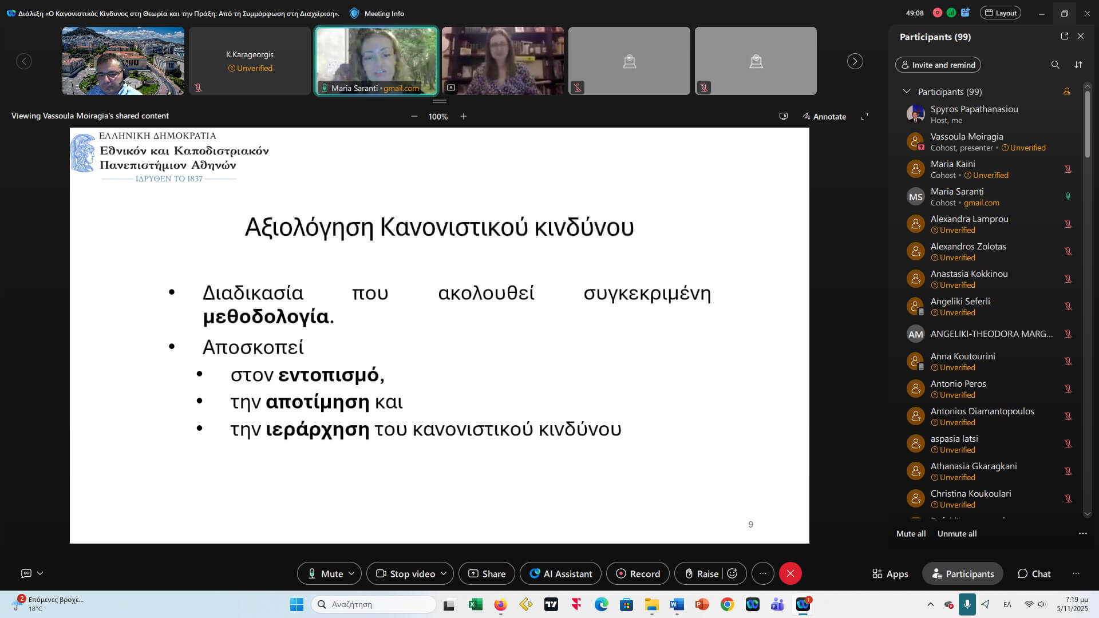The height and width of the screenshot is (618, 1099).
Task: Open the Chat panel
Action: click(x=1034, y=573)
